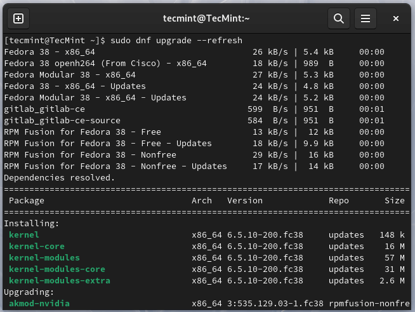Click the rpmfusion-nonfre repo text
The image size is (415, 312).
pyautogui.click(x=369, y=304)
